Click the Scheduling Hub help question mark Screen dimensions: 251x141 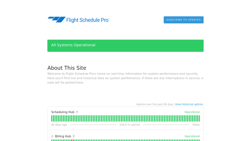[x=77, y=112]
